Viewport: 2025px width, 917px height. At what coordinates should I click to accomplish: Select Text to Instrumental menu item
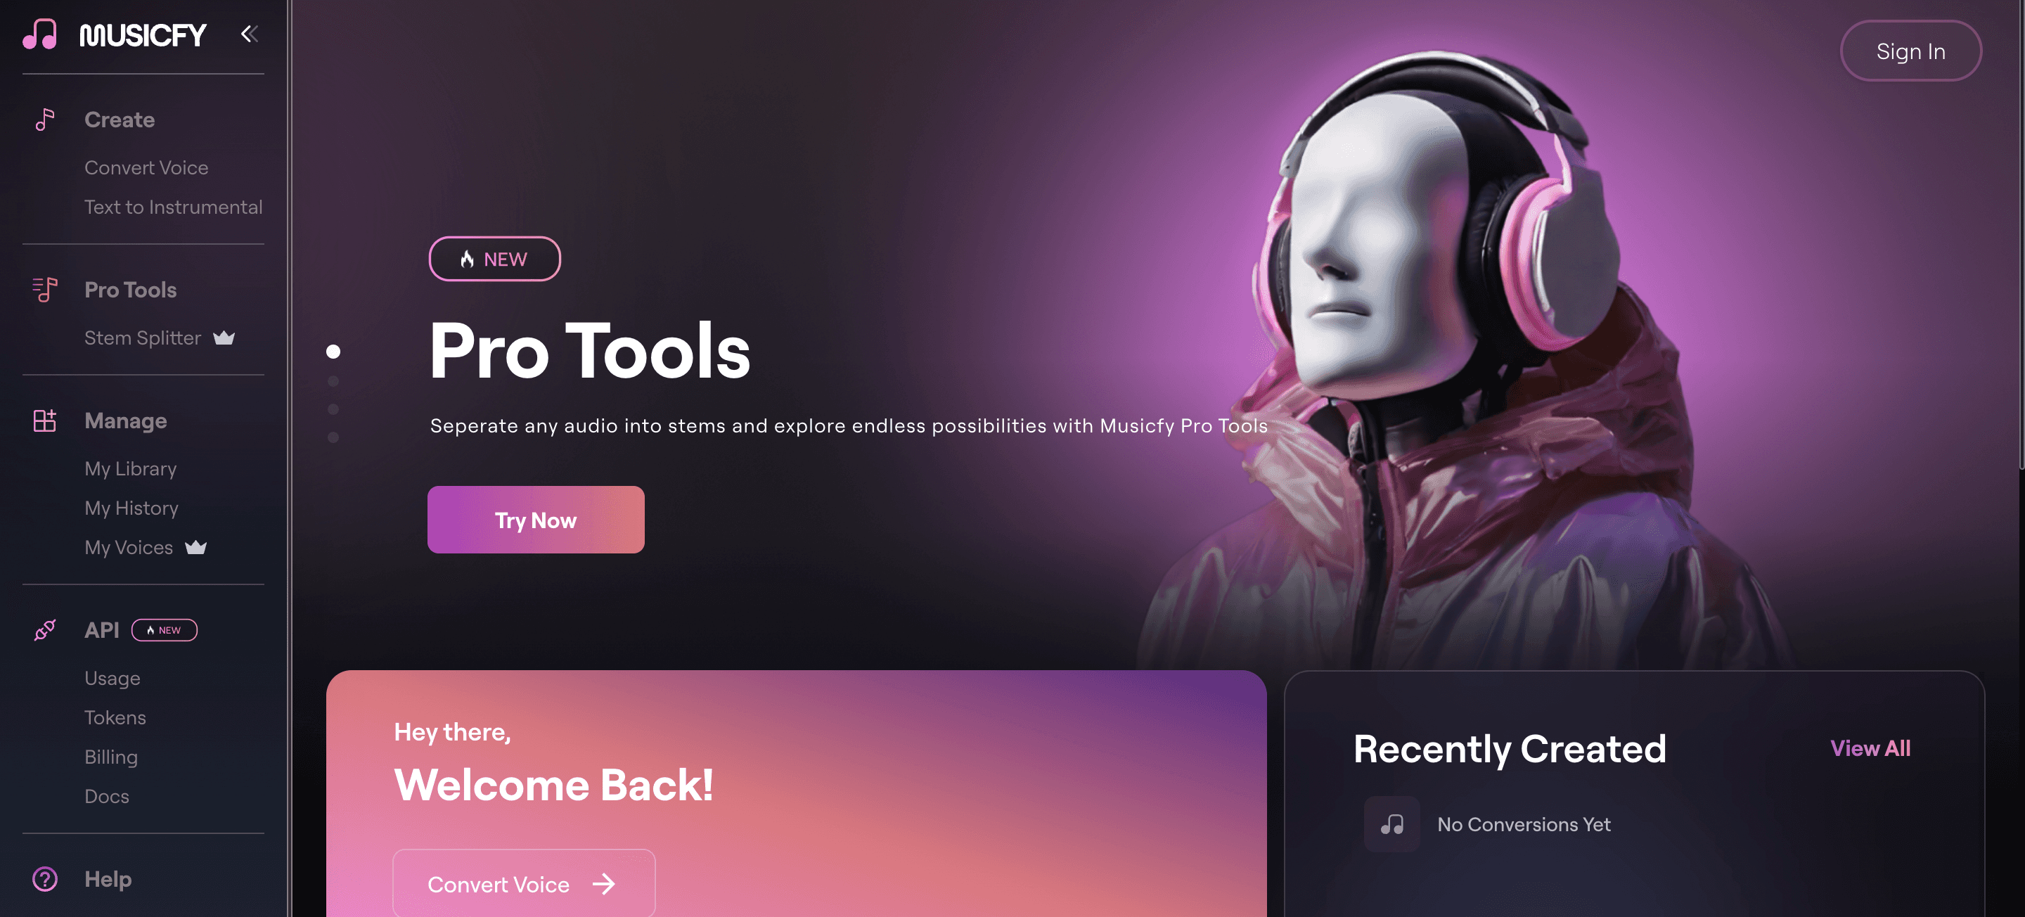point(174,208)
